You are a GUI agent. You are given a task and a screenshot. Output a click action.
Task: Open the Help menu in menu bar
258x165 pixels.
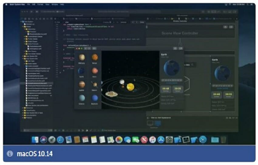(x=62, y=5)
